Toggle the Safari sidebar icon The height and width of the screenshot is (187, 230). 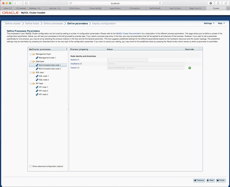point(26,3)
